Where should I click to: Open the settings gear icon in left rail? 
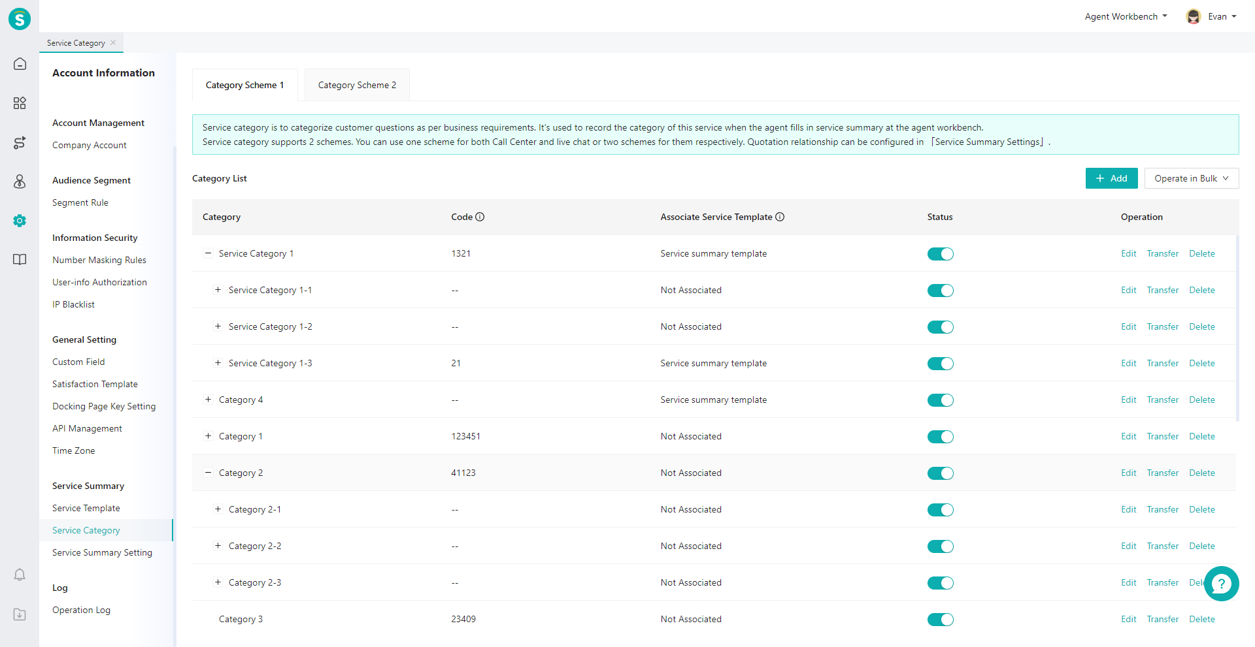pos(20,221)
